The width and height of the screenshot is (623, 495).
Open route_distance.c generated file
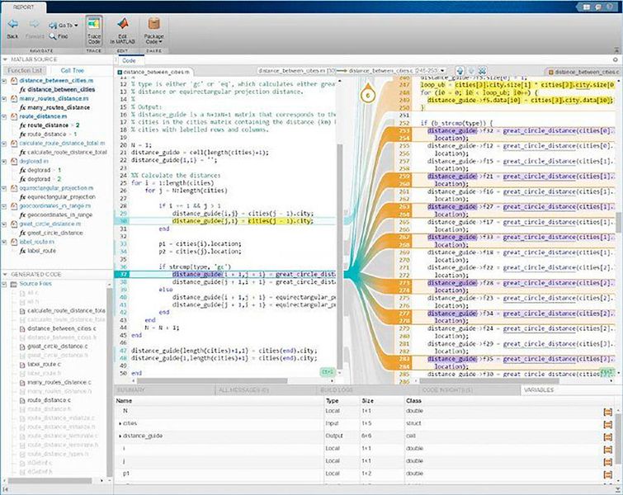[45, 400]
